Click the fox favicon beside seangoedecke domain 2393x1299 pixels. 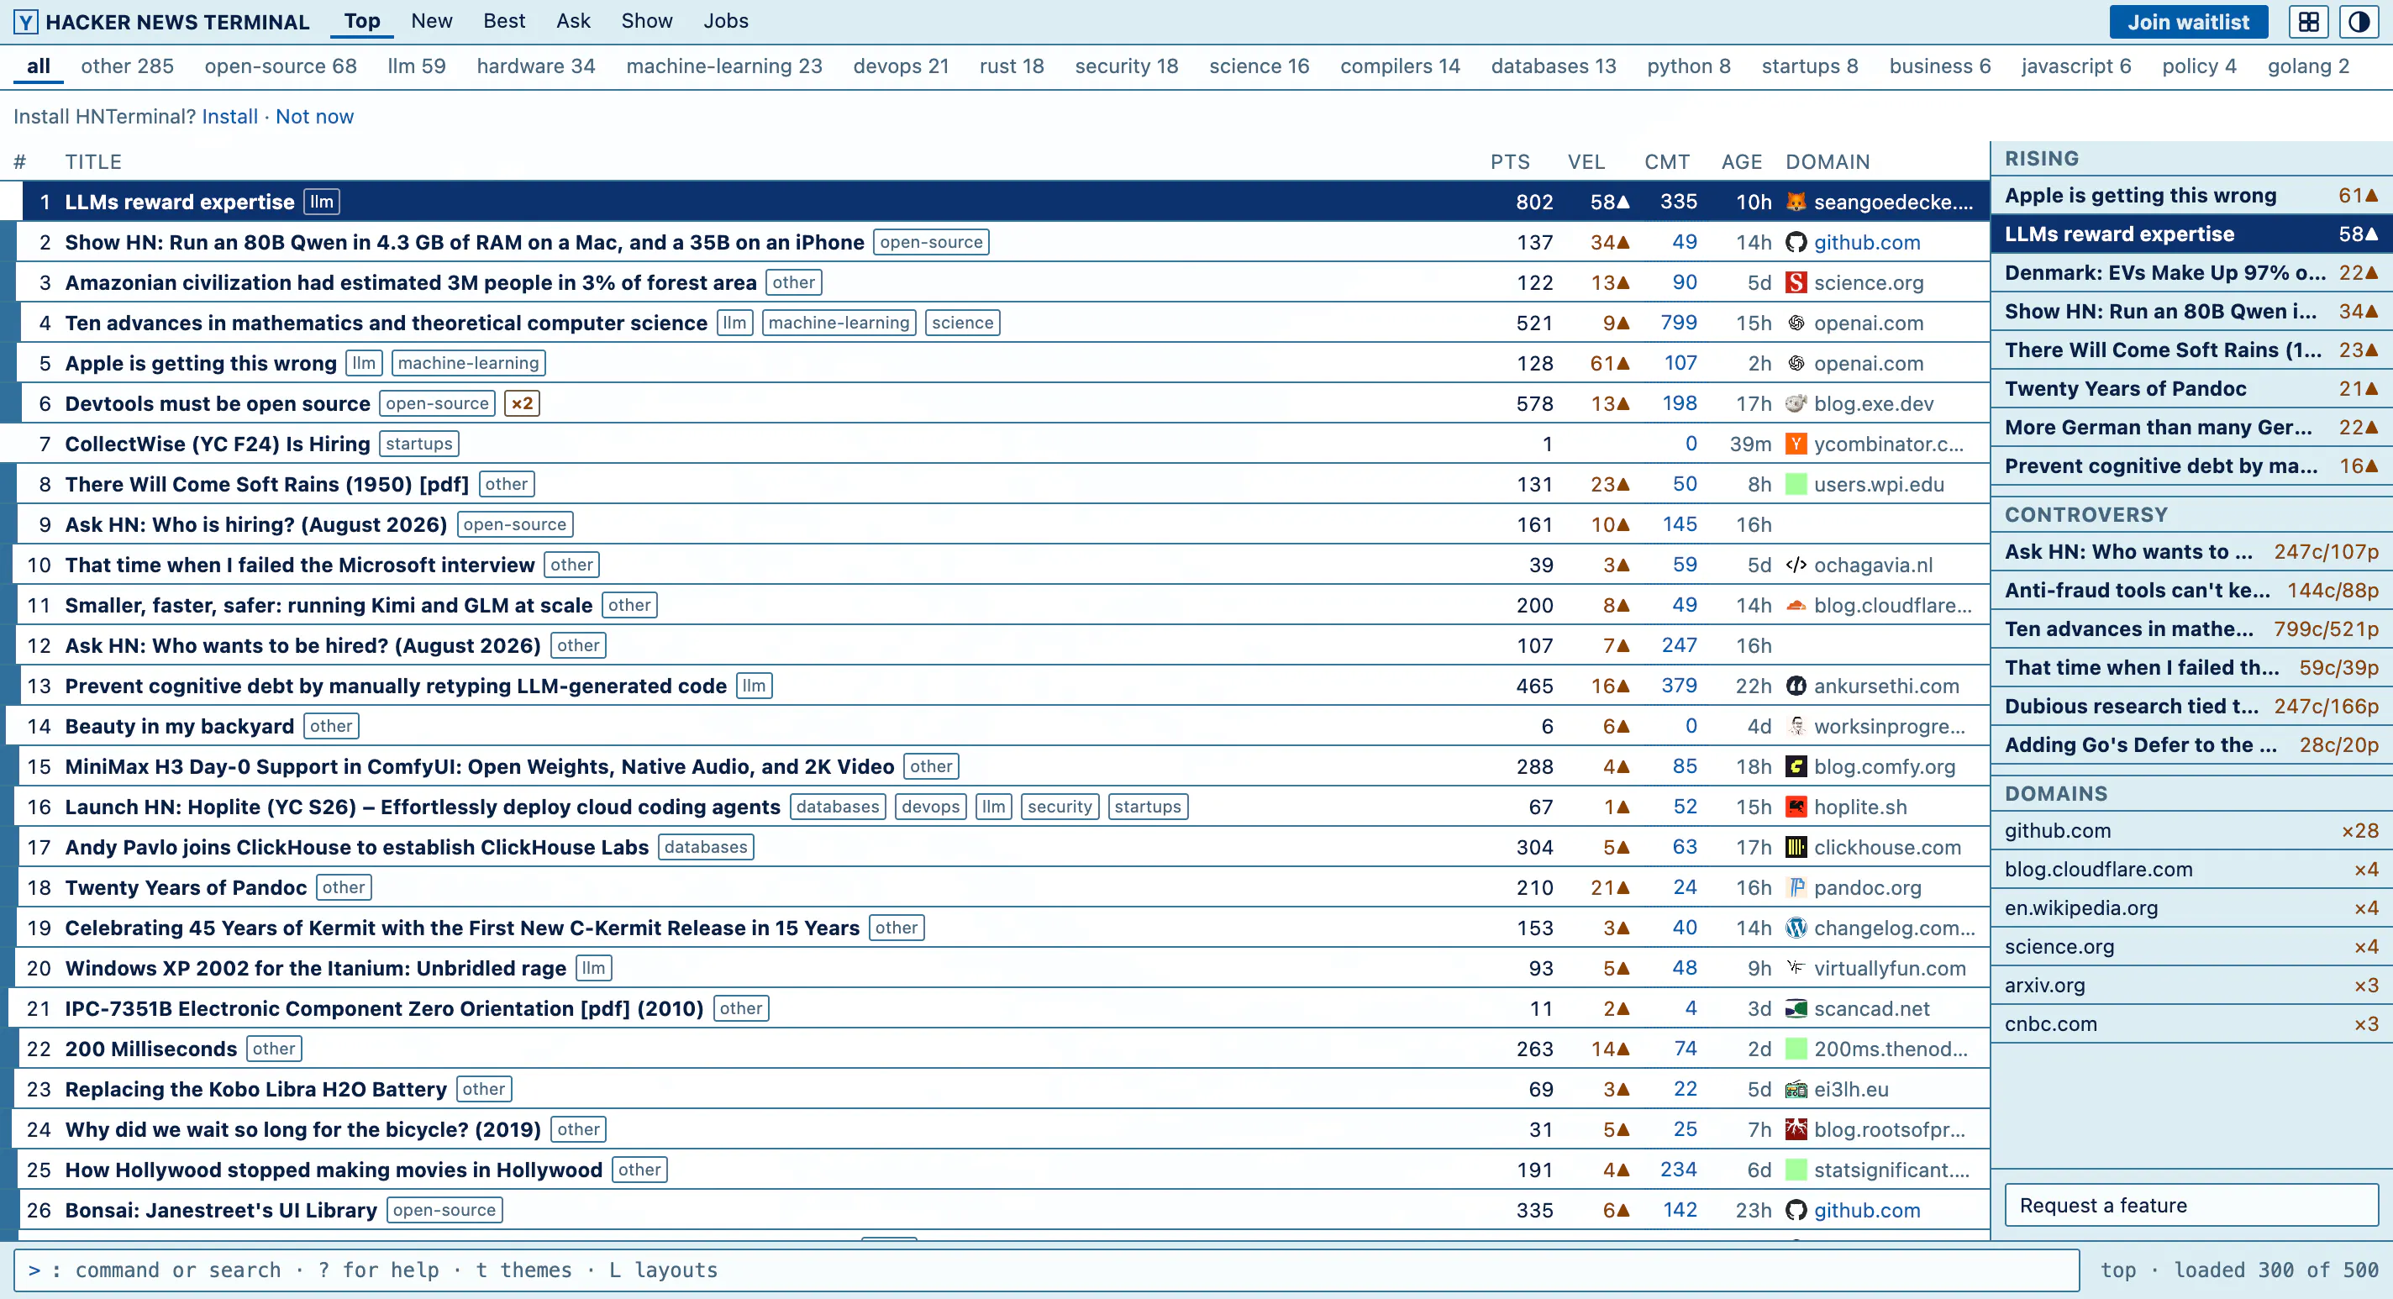pyautogui.click(x=1796, y=202)
